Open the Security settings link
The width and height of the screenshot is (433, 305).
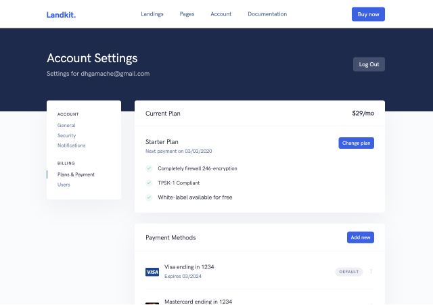pos(66,135)
